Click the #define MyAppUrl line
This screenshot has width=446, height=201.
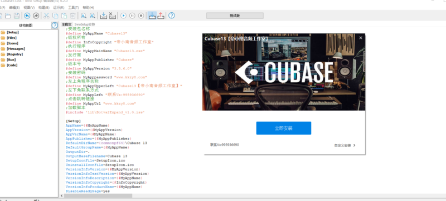point(101,104)
